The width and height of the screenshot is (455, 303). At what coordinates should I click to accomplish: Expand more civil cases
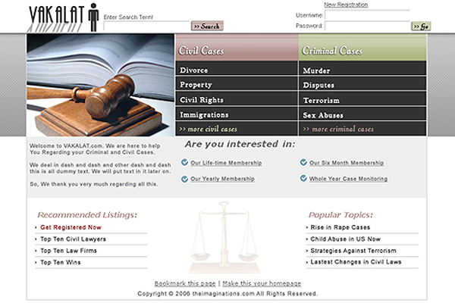coord(237,129)
